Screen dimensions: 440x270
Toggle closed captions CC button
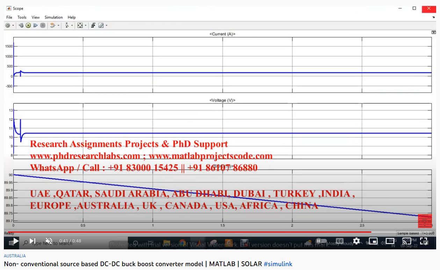[x=339, y=241]
